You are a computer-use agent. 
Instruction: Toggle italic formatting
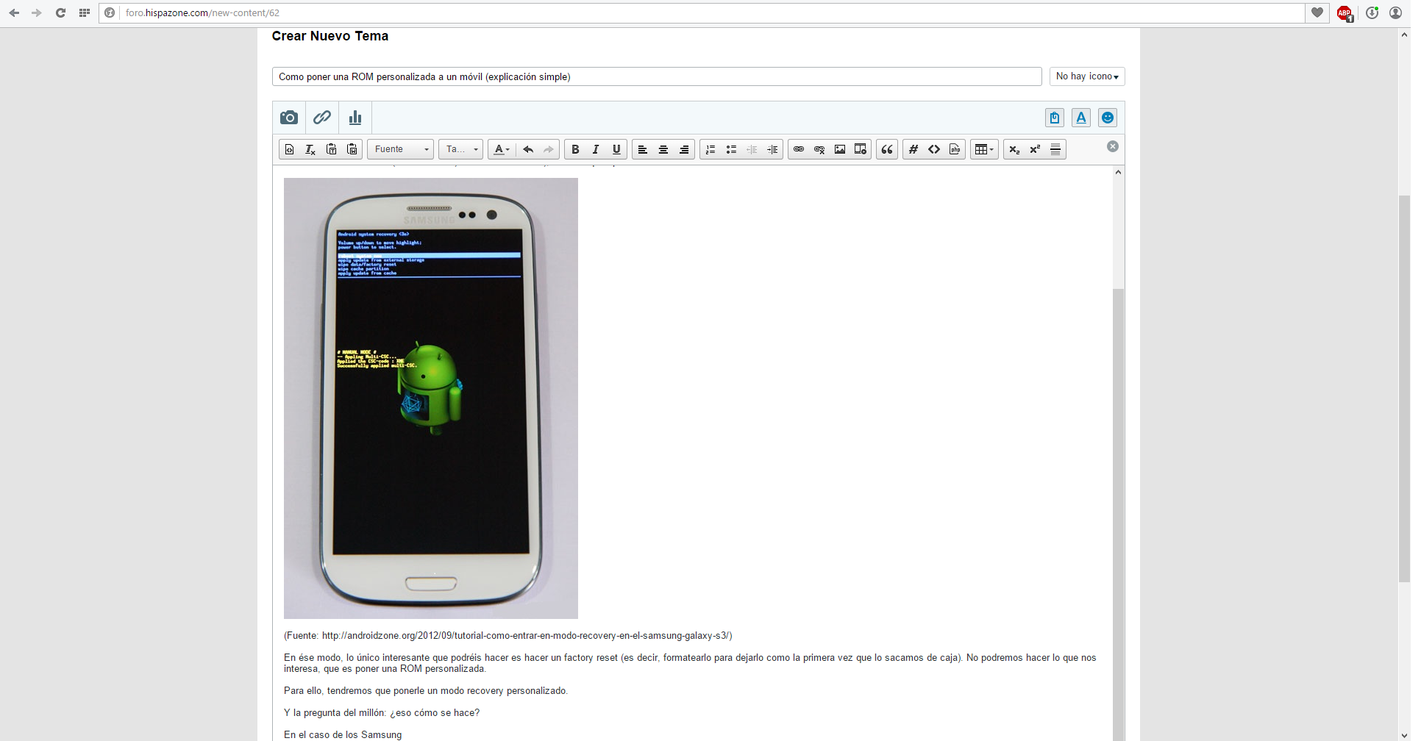click(596, 149)
